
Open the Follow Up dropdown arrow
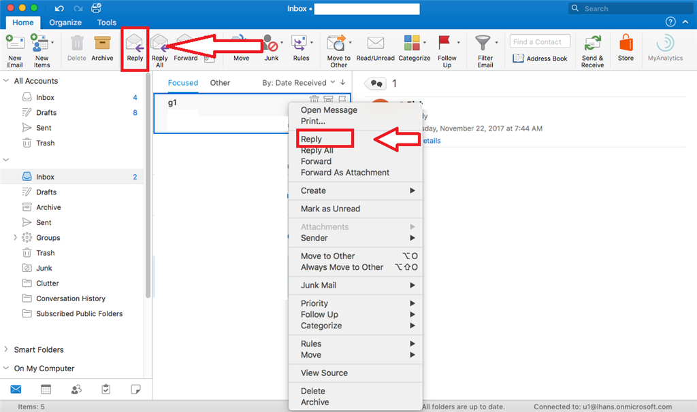[x=458, y=43]
